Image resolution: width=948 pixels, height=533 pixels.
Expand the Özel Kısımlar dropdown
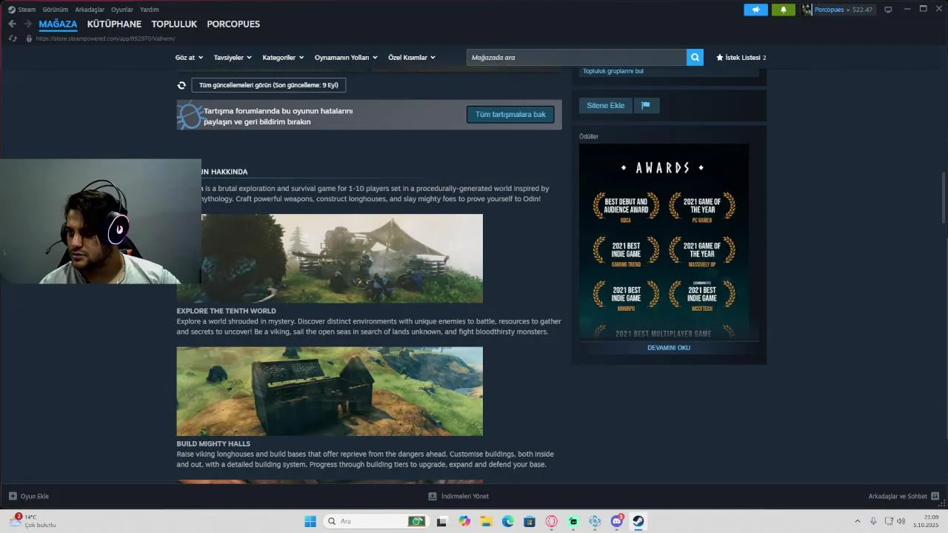tap(412, 57)
